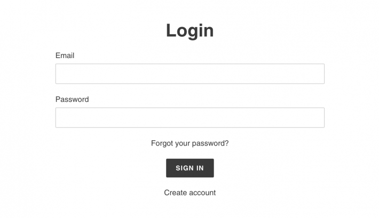This screenshot has height=218, width=379.
Task: Place cursor in the Password entry box
Action: (189, 117)
